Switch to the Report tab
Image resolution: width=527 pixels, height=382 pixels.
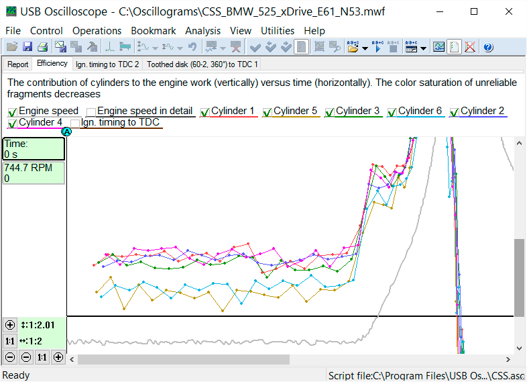[18, 64]
